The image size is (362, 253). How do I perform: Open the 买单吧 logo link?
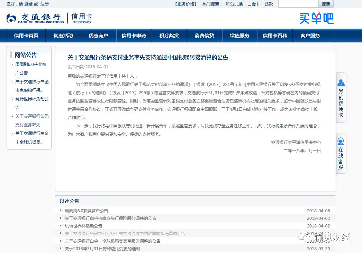pos(316,18)
